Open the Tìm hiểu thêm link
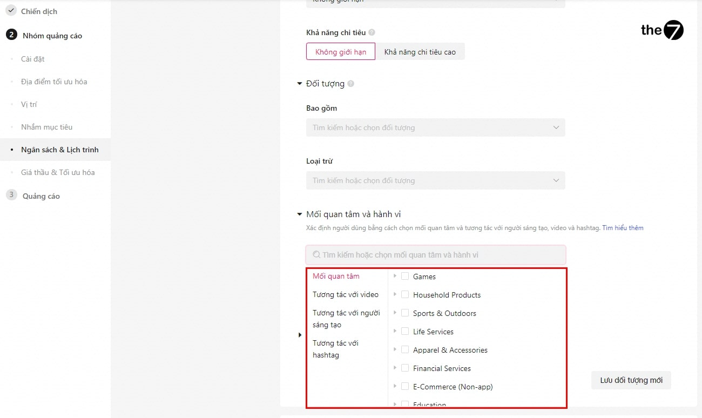The image size is (702, 418). [623, 228]
